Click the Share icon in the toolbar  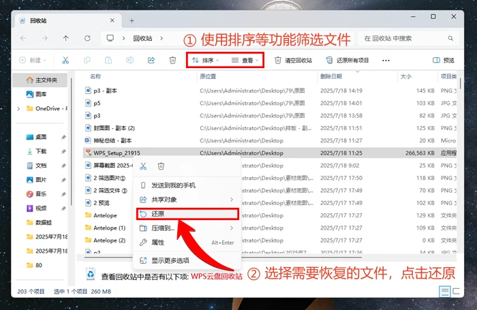pos(151,60)
